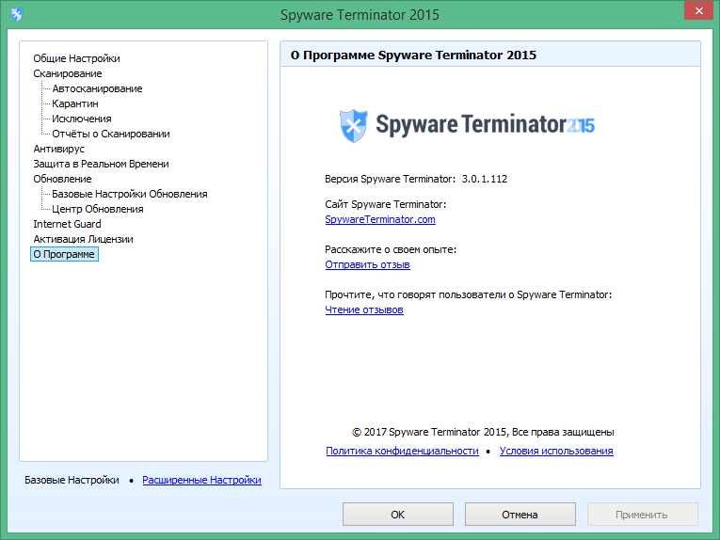Select Сканирование in the settings tree

[68, 73]
